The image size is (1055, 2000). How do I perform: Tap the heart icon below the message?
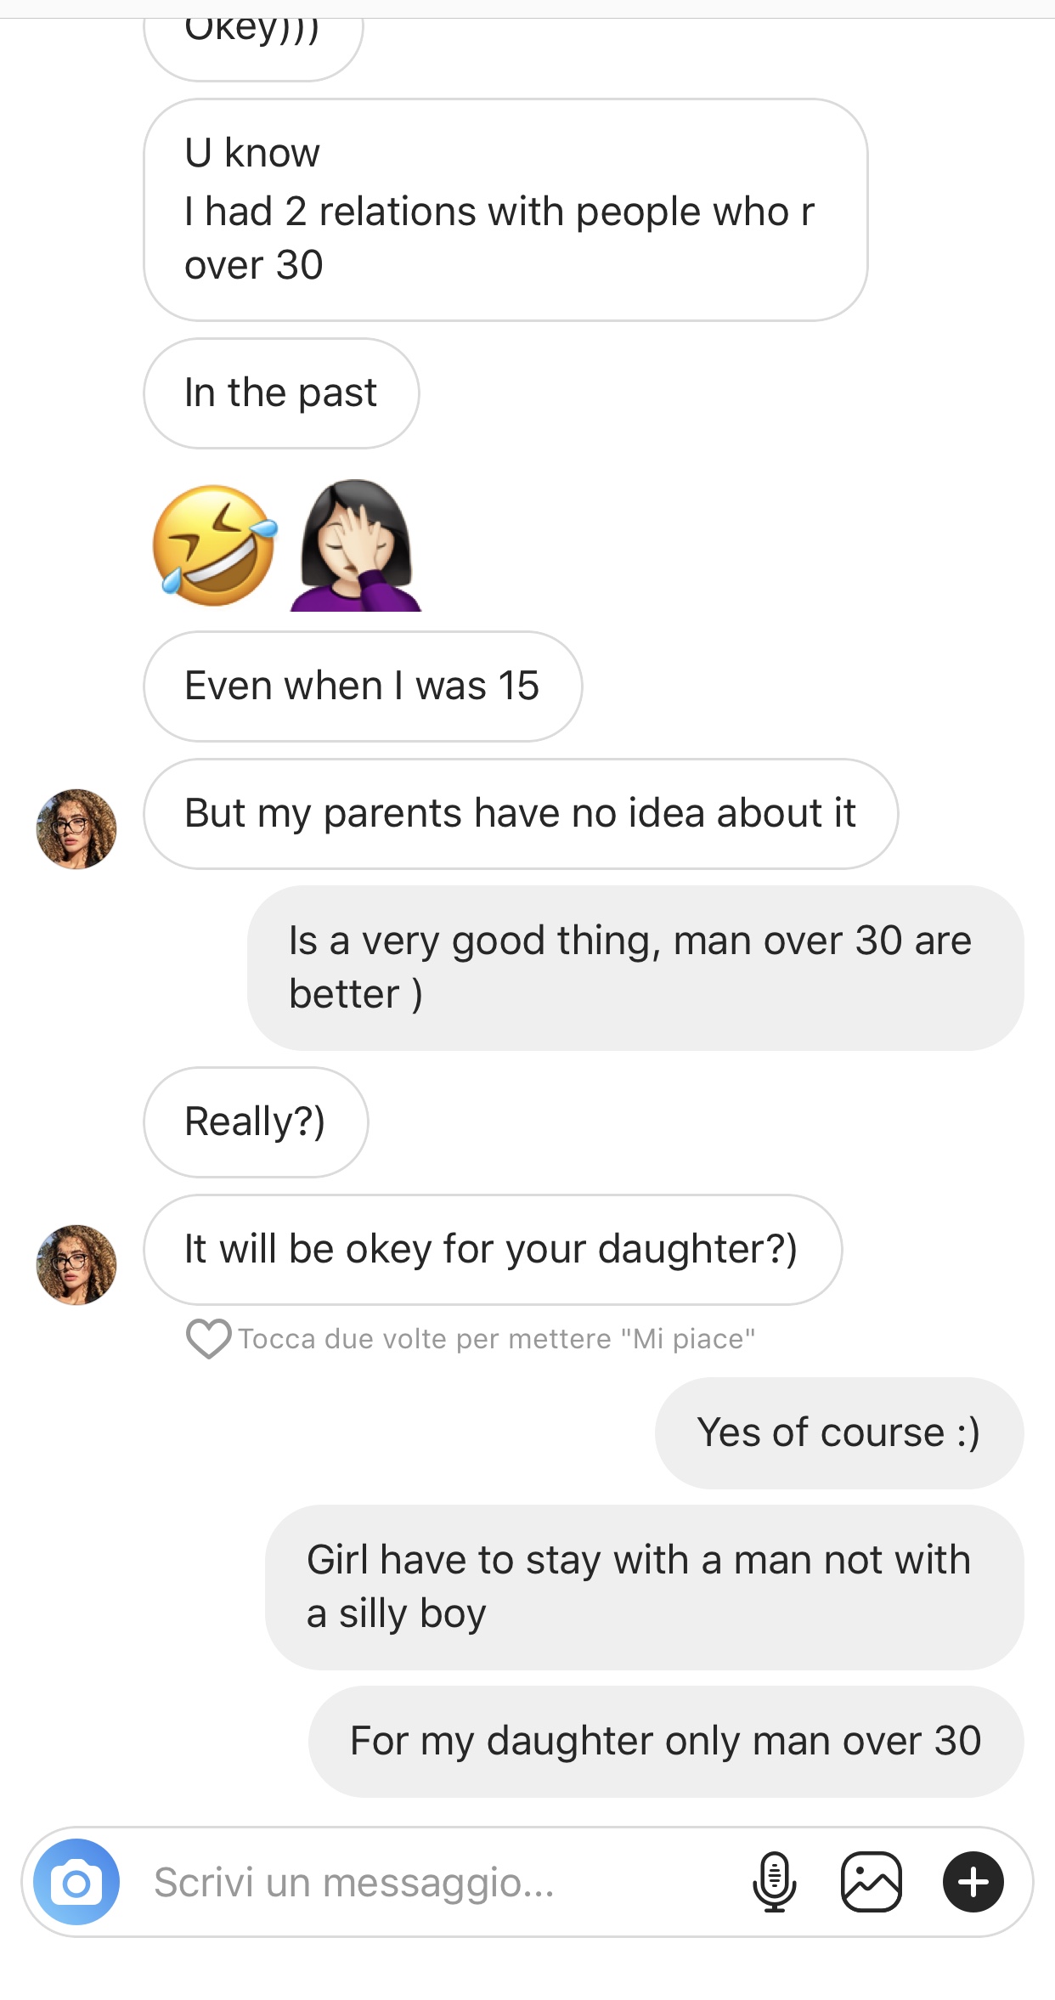[x=208, y=1338]
